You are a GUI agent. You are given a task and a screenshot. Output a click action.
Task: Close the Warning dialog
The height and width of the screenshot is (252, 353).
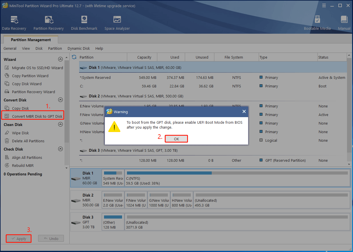point(244,112)
